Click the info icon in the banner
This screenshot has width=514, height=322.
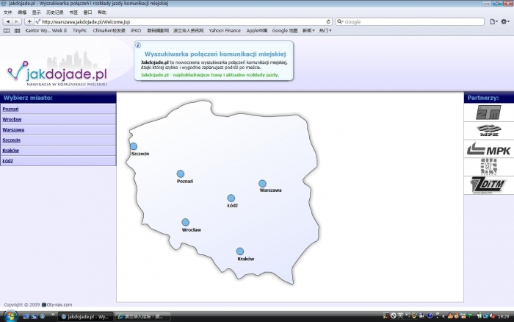point(138,46)
